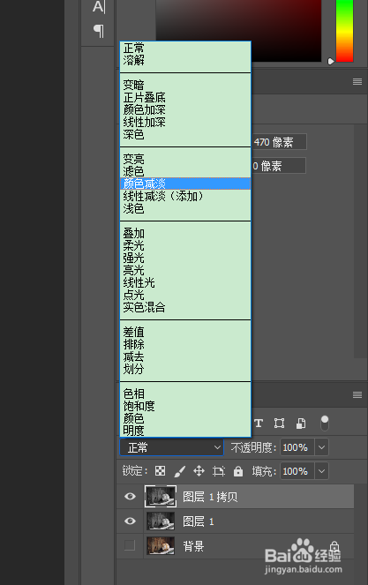Choose 色相 blend mode
368x585 pixels.
185,394
